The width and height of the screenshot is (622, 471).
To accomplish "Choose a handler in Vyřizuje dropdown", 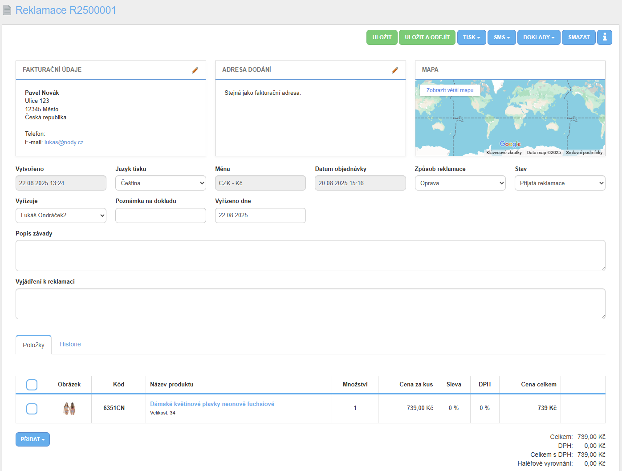I will coord(61,215).
